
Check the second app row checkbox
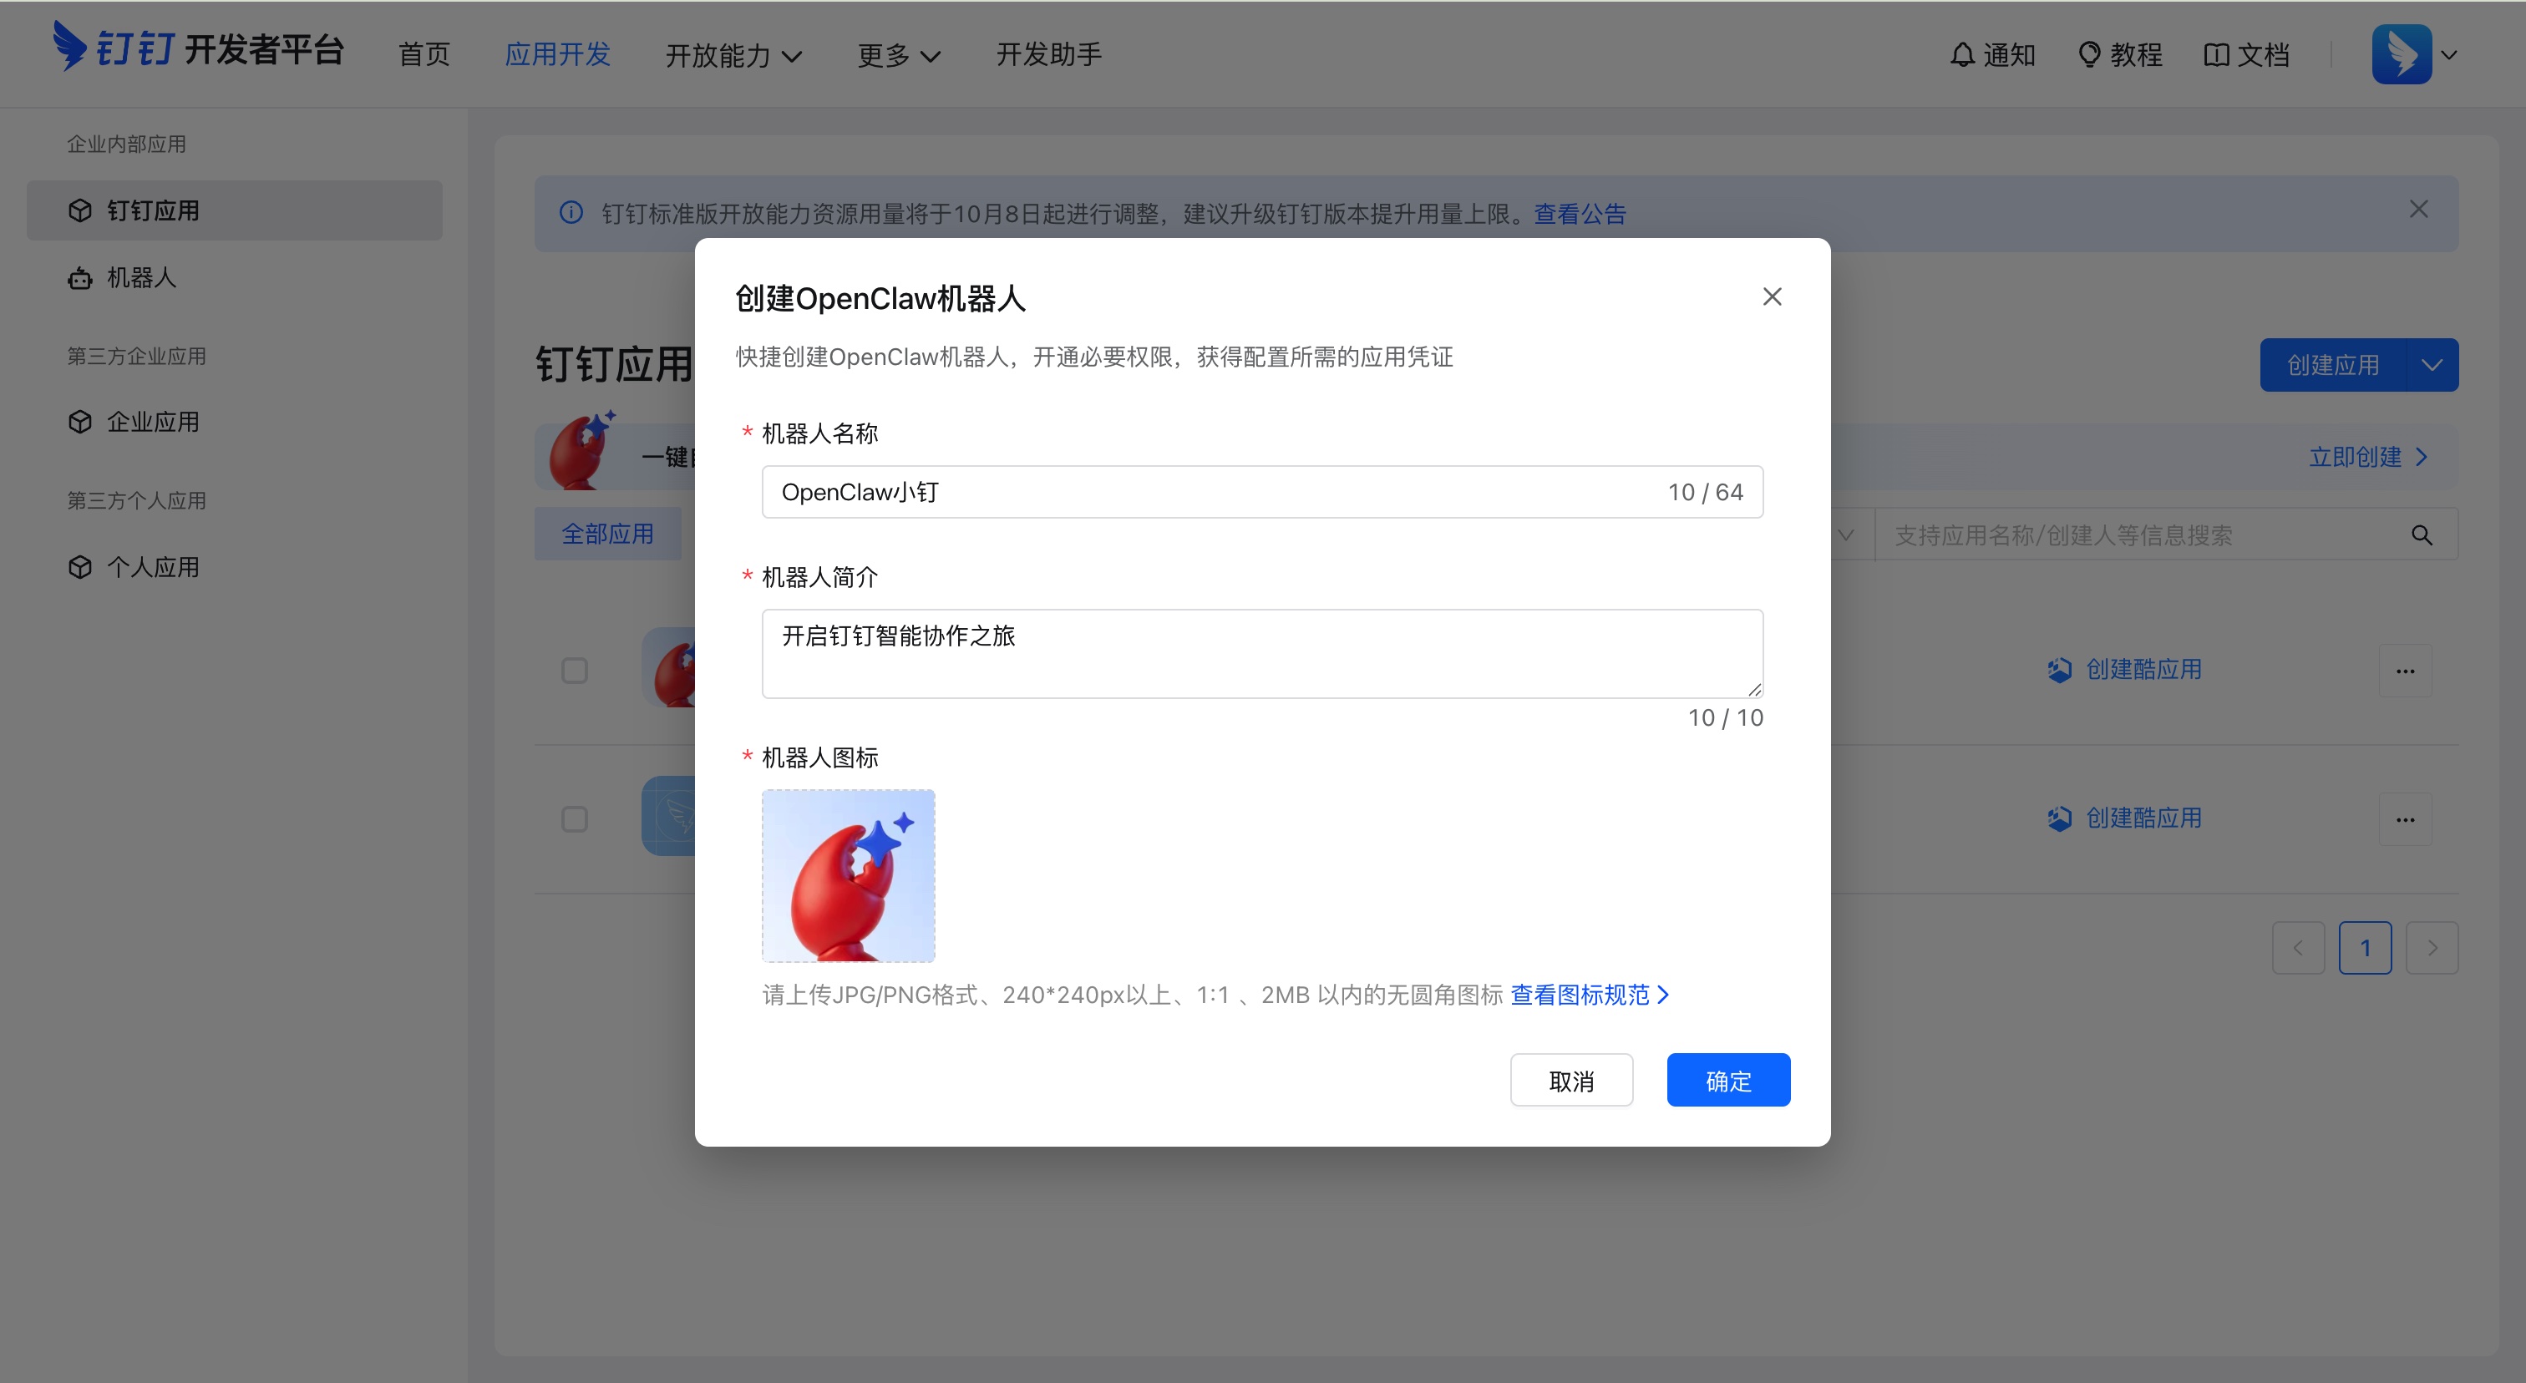[575, 818]
